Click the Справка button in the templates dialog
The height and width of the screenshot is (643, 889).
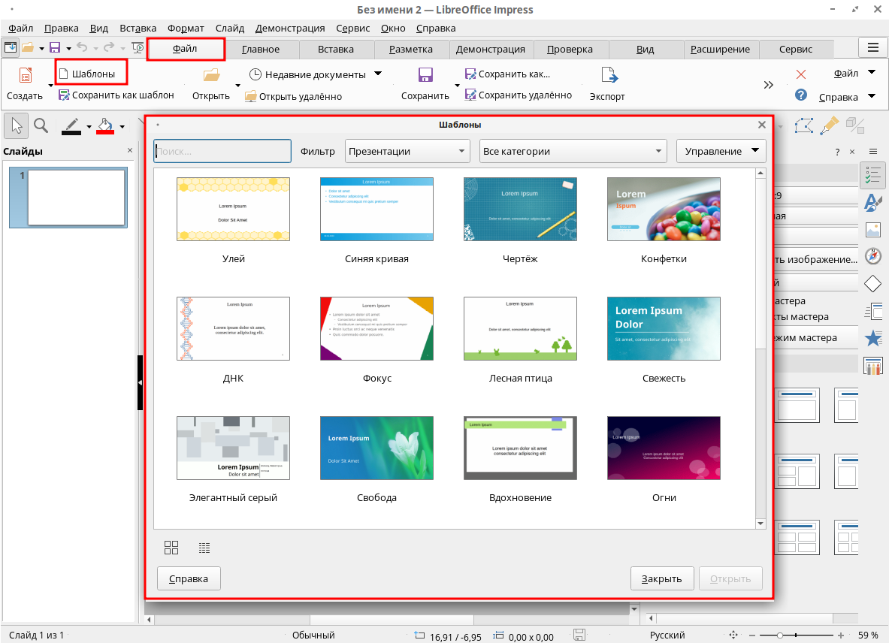pyautogui.click(x=188, y=578)
